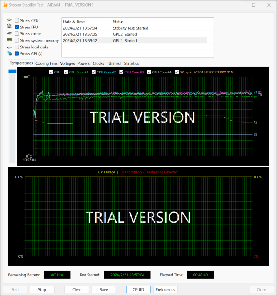Toggle SK hynix PC801 drive graph checkbox

coord(177,72)
